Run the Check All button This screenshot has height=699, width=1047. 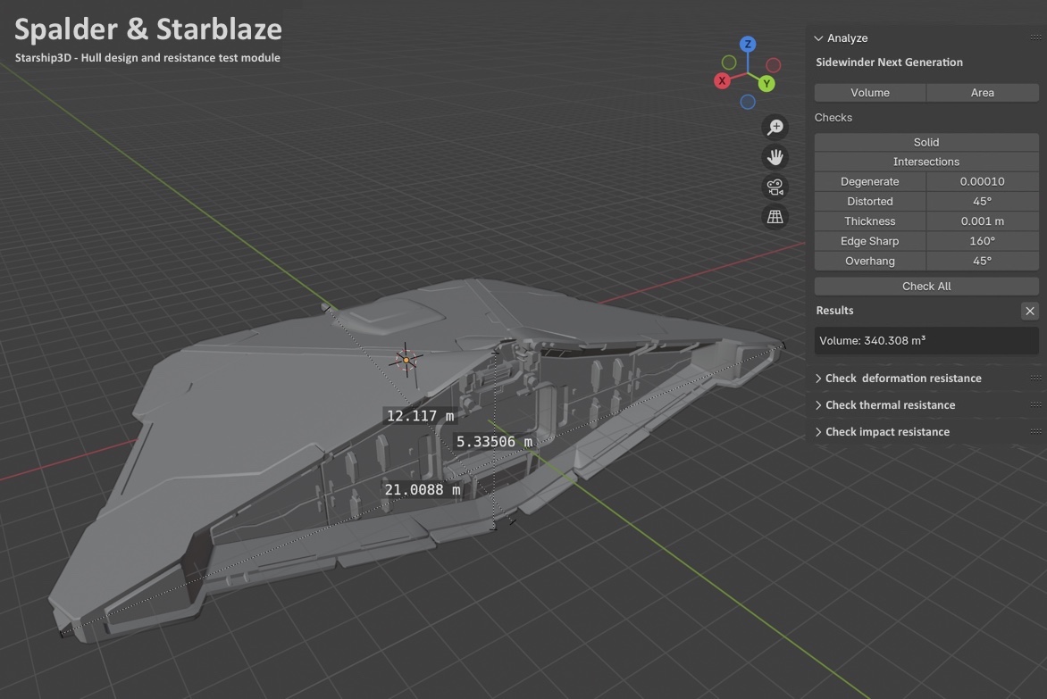click(926, 287)
